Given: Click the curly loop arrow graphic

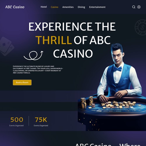Looking at the screenshot, I should click(33, 55).
